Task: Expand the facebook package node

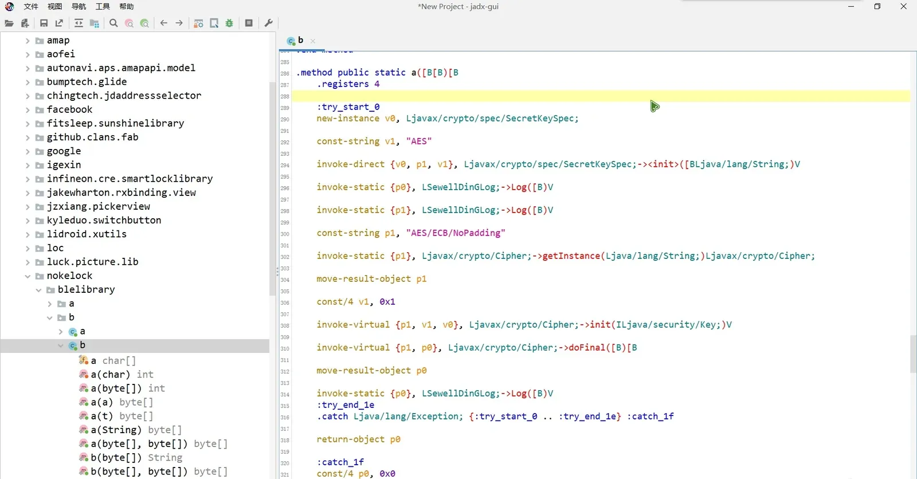Action: coord(28,110)
